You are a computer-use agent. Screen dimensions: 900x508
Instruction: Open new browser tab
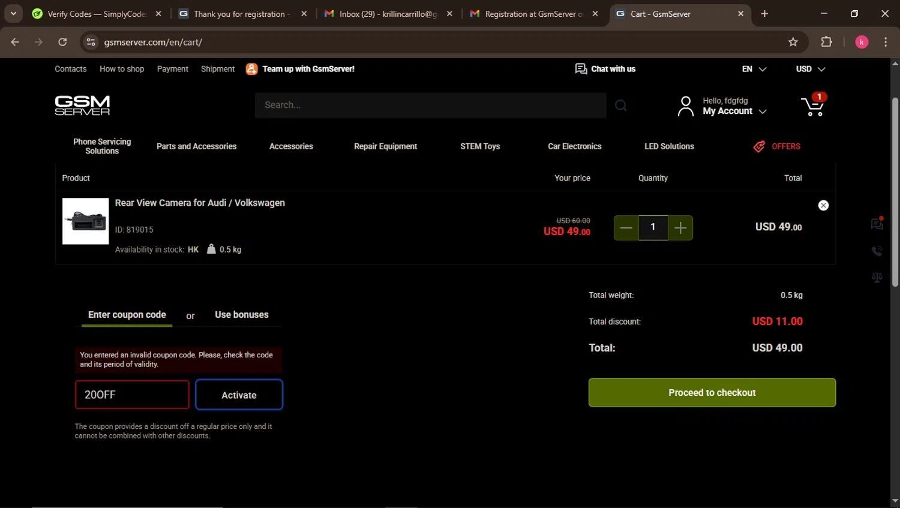pyautogui.click(x=764, y=14)
